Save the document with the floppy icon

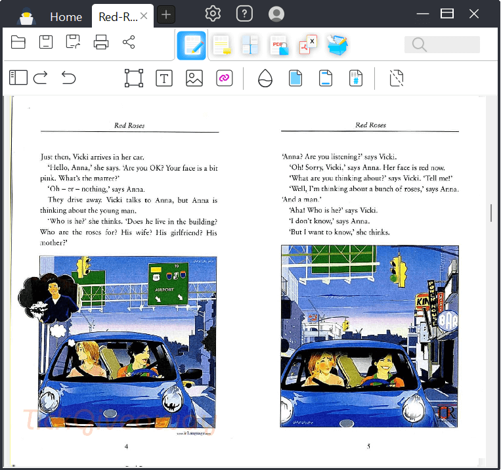(46, 42)
